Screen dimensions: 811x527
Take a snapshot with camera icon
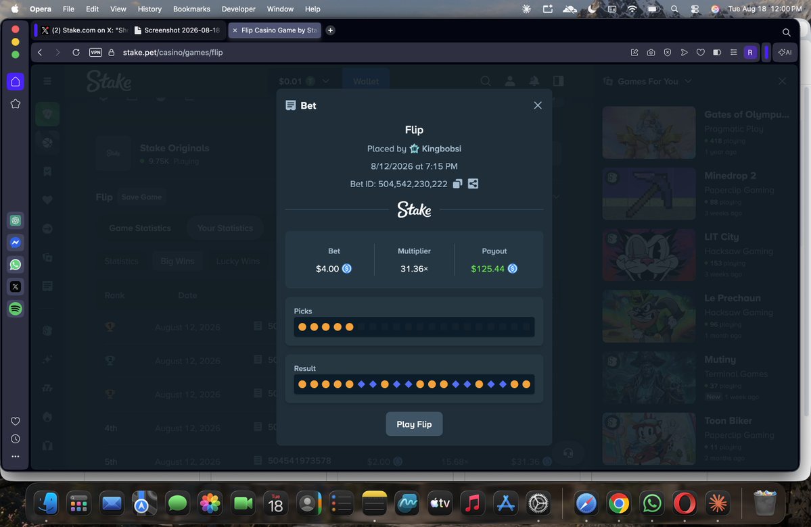coord(651,52)
